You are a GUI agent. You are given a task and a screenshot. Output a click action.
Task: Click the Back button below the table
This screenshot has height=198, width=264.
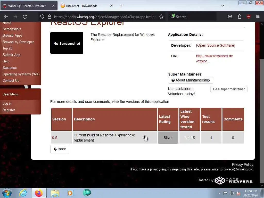click(x=60, y=149)
